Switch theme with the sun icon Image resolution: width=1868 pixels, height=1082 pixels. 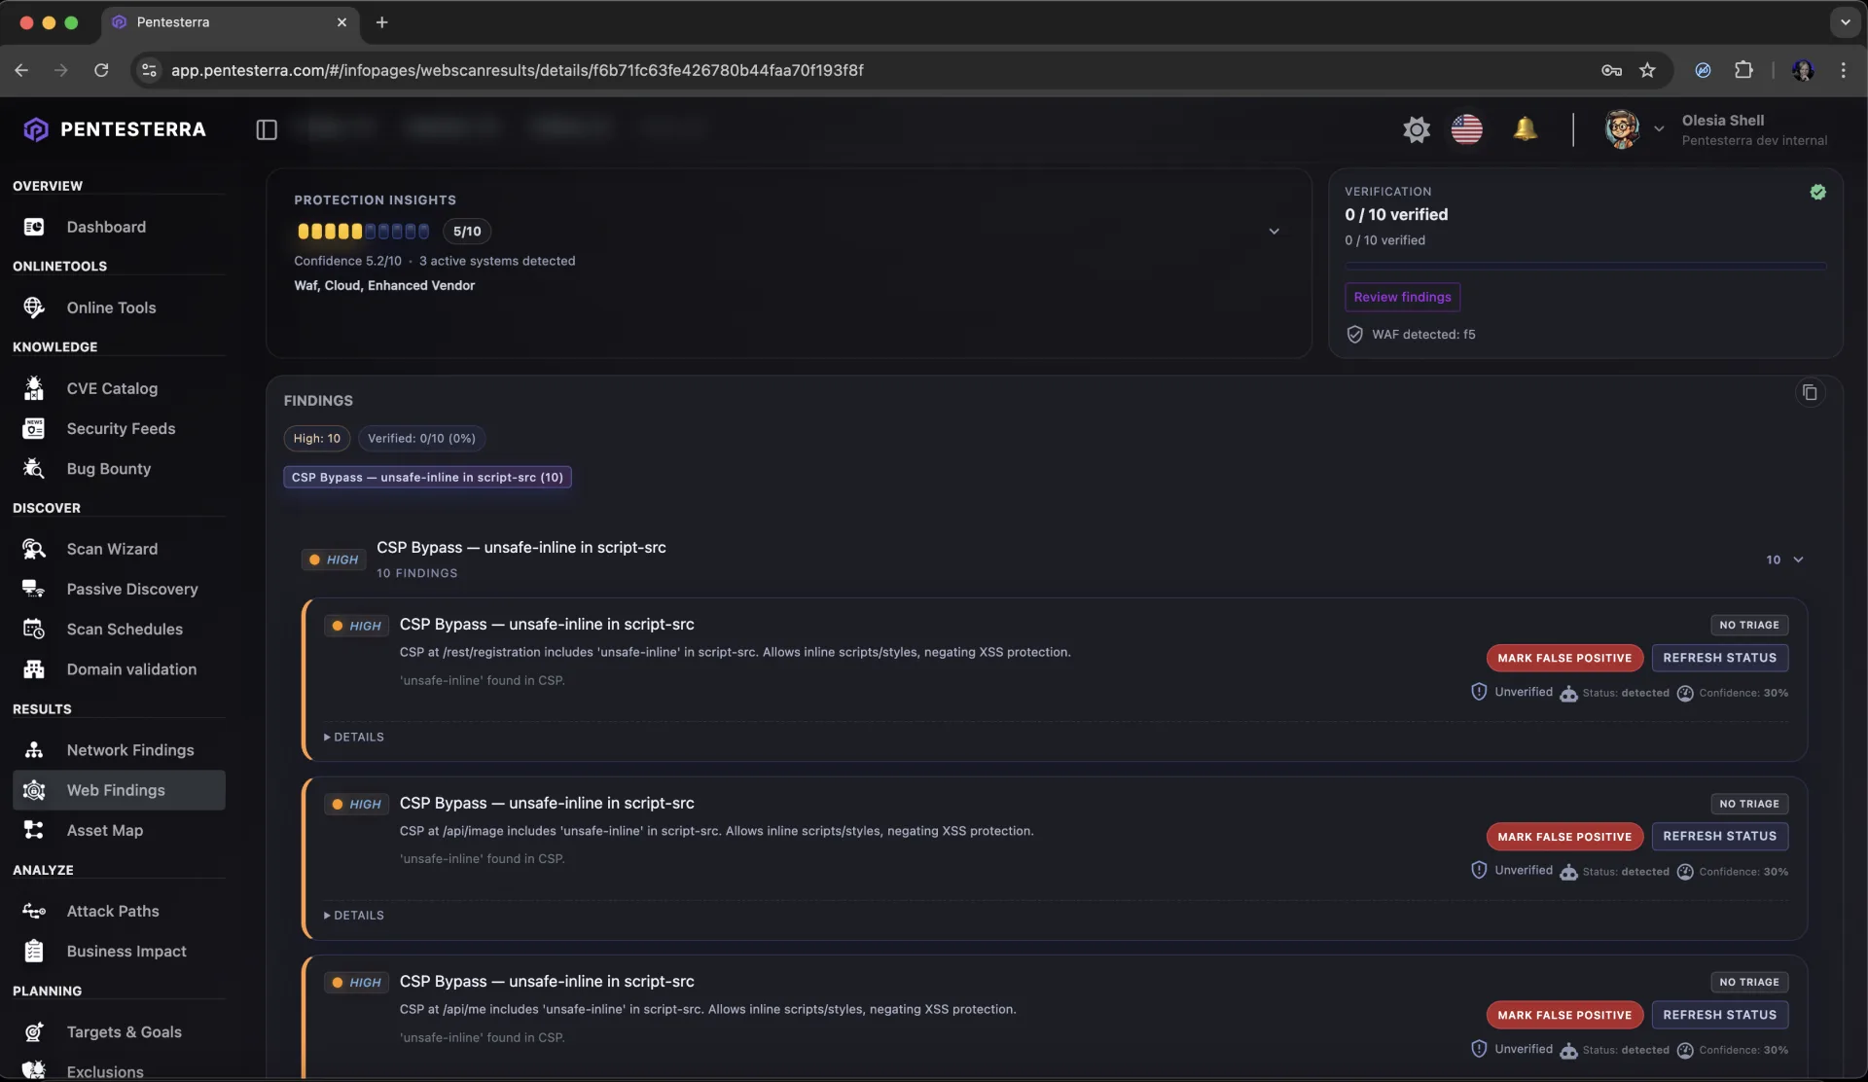(x=1417, y=129)
